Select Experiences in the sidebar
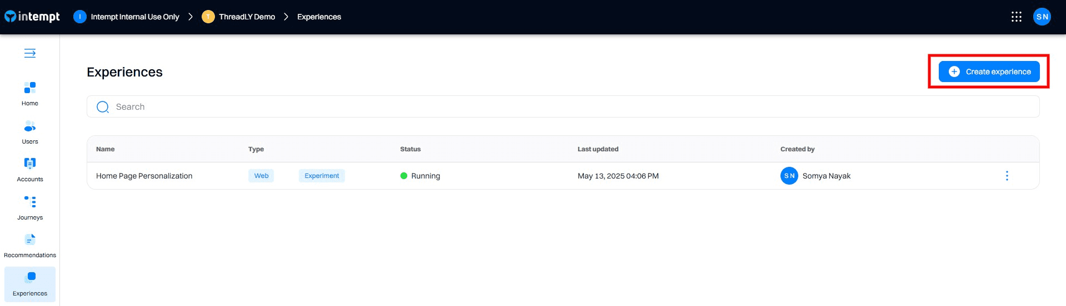This screenshot has width=1066, height=306. coord(30,284)
